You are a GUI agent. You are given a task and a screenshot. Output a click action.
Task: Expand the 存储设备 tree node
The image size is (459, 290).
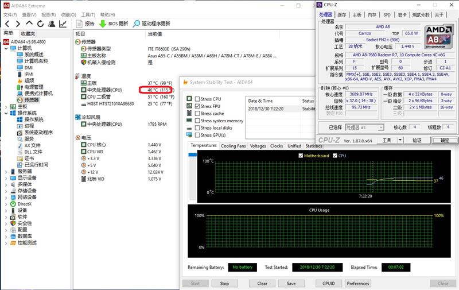[x=6, y=191]
